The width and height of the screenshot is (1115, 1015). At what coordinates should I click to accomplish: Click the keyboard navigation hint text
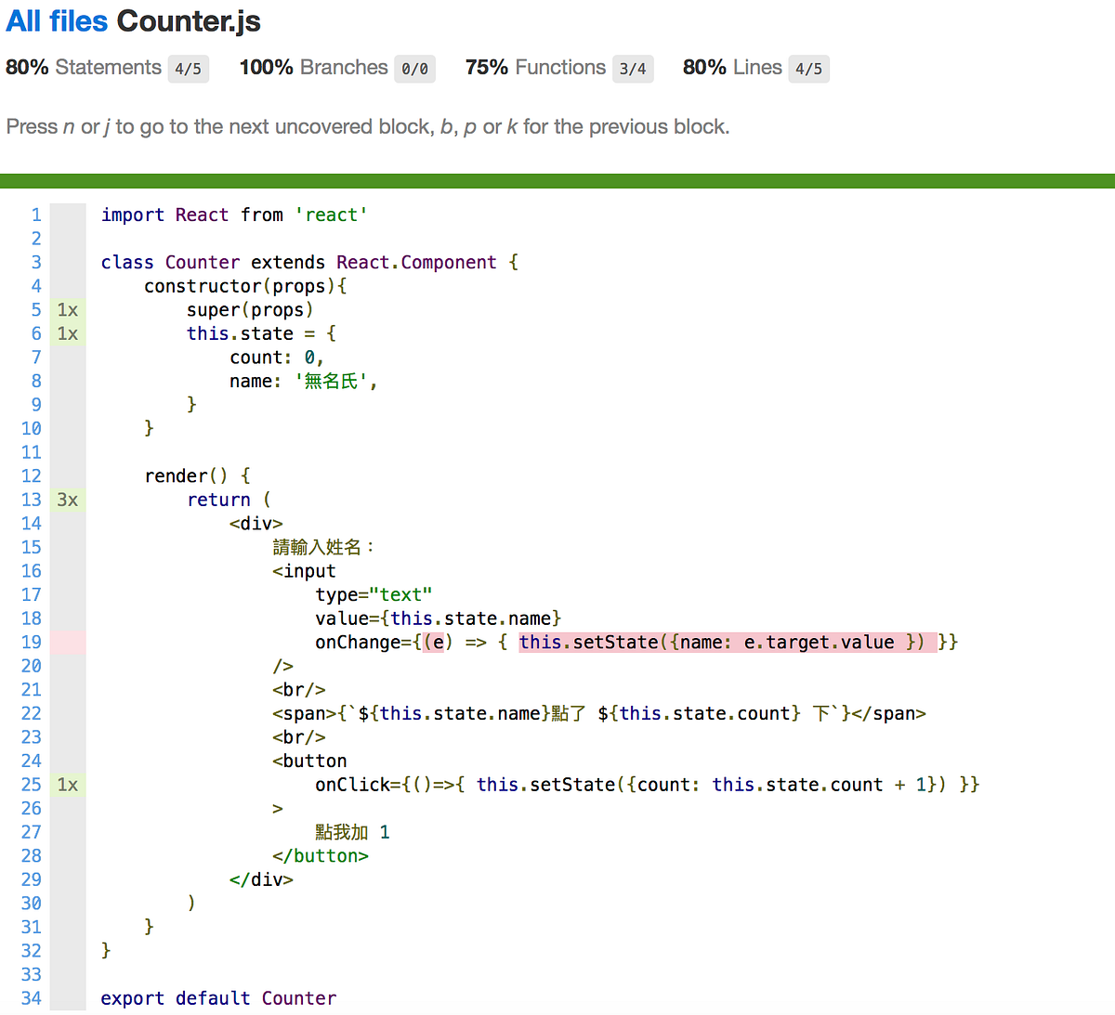tap(367, 126)
